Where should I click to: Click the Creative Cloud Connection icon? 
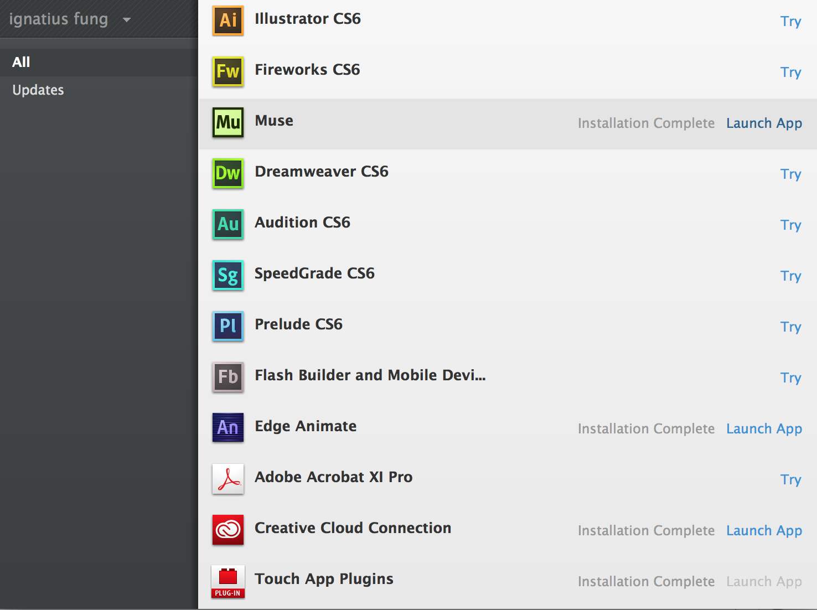coord(227,530)
